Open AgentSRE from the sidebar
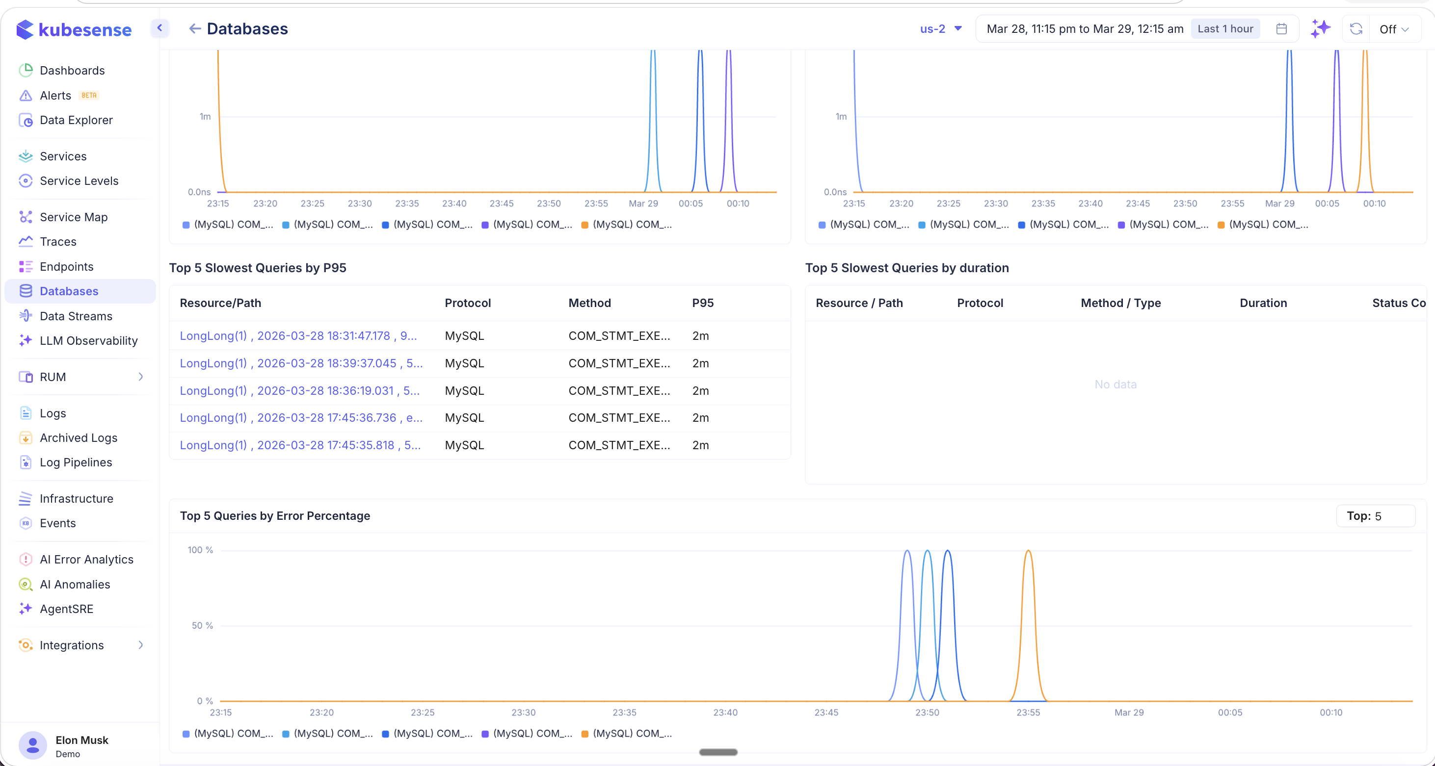1435x766 pixels. pyautogui.click(x=66, y=609)
